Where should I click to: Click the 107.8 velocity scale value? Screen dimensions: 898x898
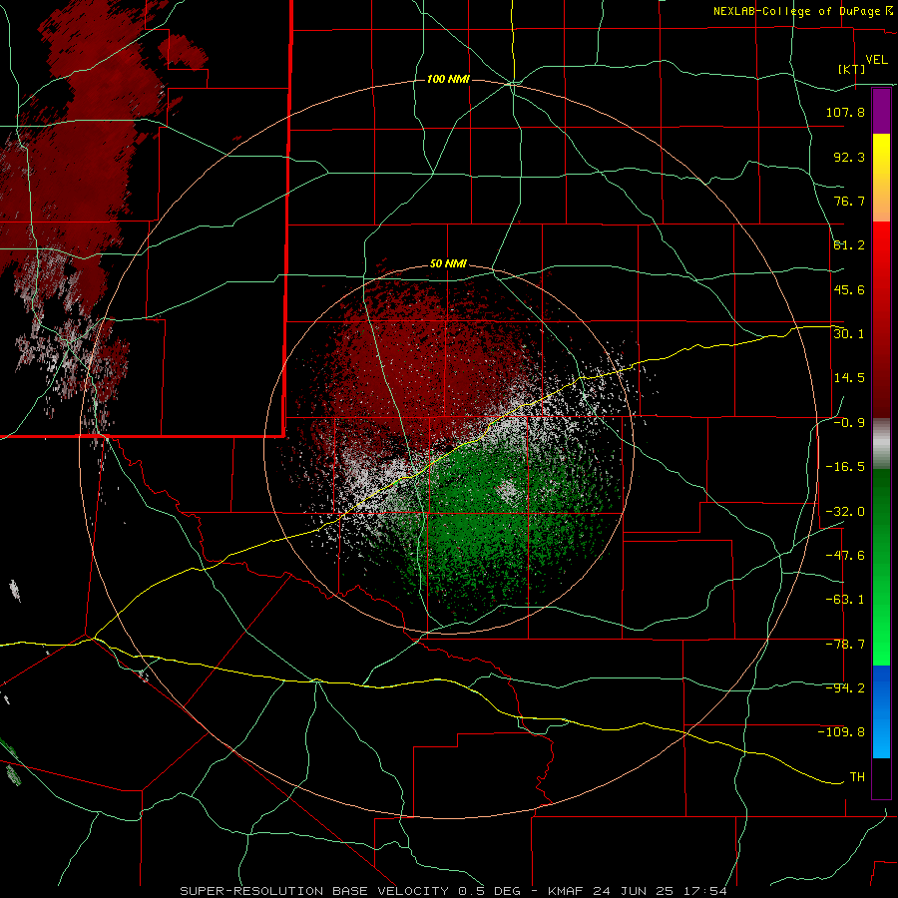pyautogui.click(x=845, y=112)
